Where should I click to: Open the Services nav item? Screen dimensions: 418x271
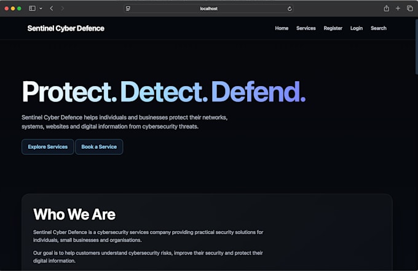pyautogui.click(x=306, y=28)
